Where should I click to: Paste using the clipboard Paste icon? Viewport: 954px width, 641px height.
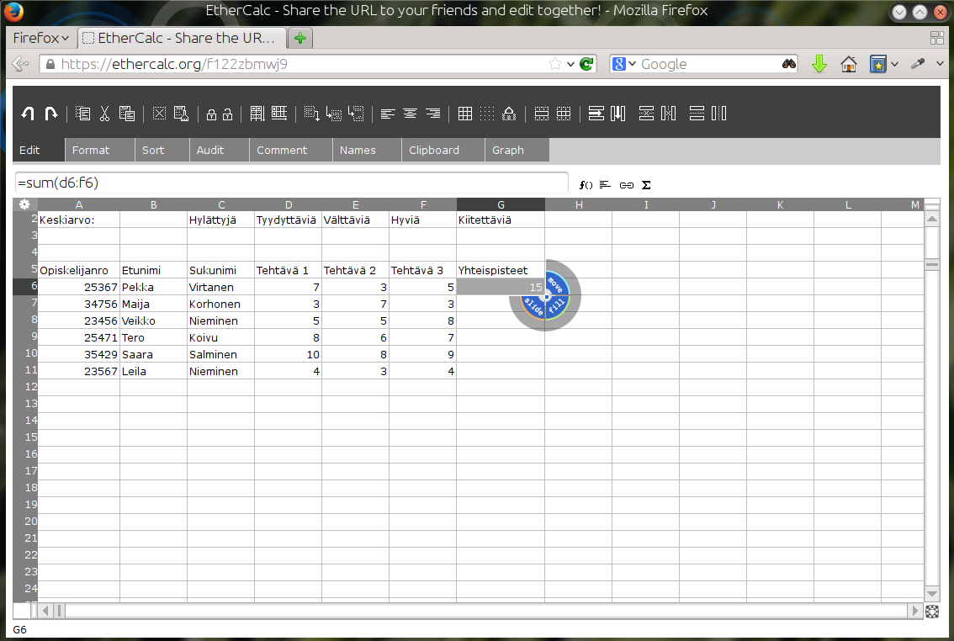[126, 113]
